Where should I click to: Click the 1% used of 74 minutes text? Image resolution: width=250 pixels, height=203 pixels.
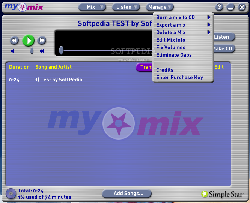click(45, 197)
